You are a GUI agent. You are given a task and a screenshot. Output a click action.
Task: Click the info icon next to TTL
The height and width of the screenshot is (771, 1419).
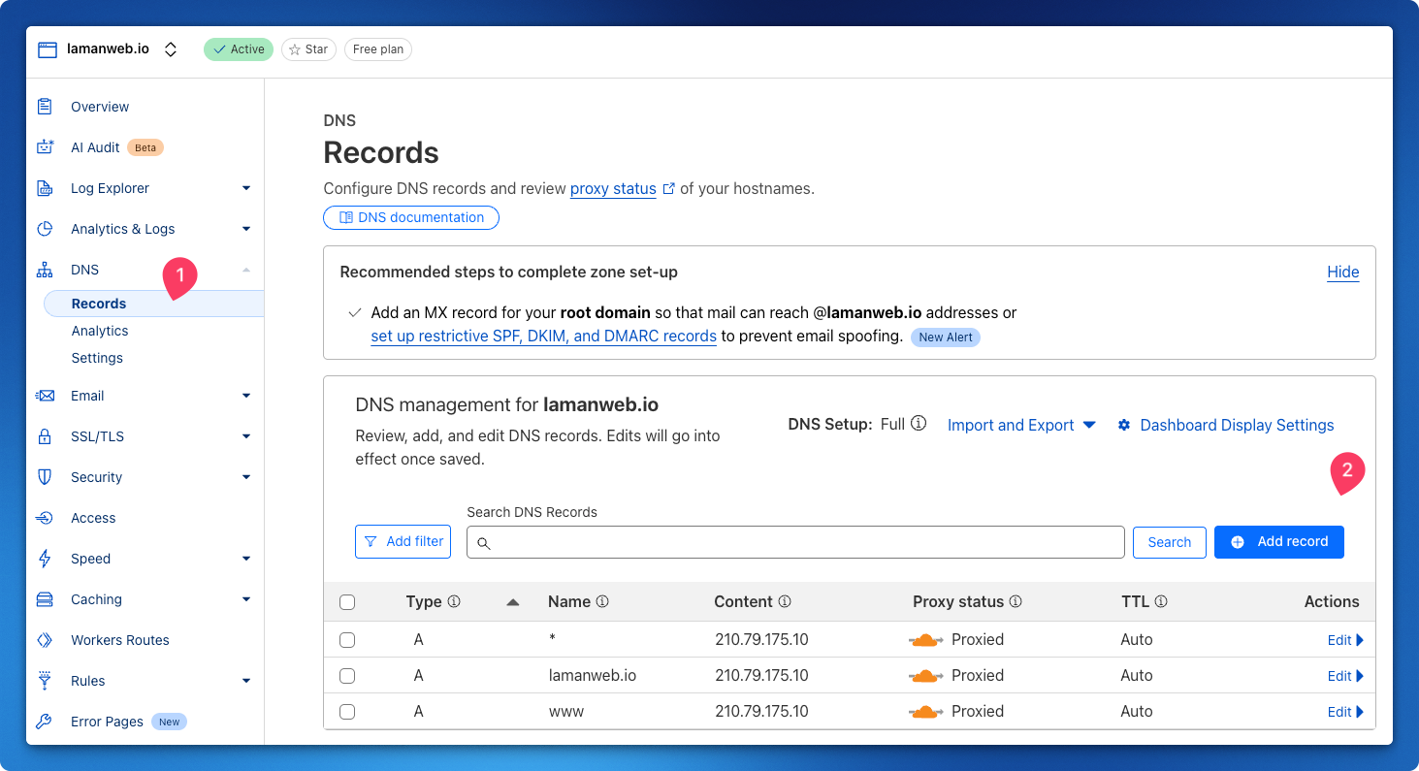click(1161, 601)
